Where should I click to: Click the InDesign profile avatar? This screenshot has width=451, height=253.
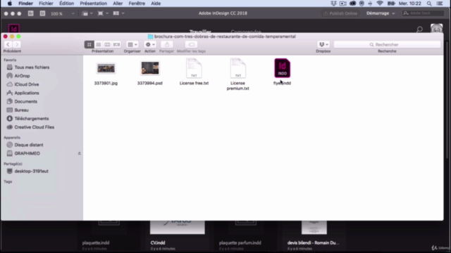pos(437,28)
